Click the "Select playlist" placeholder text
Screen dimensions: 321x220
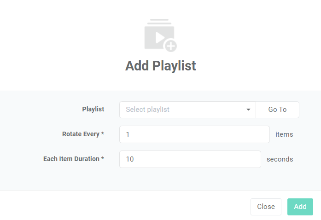pos(147,110)
